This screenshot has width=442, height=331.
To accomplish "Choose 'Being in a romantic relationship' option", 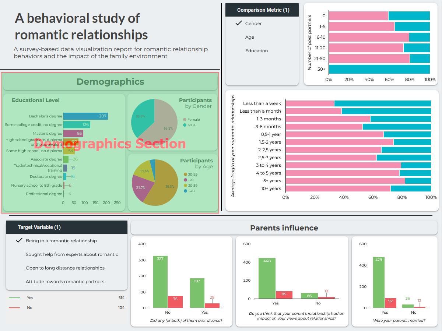I will [x=61, y=241].
